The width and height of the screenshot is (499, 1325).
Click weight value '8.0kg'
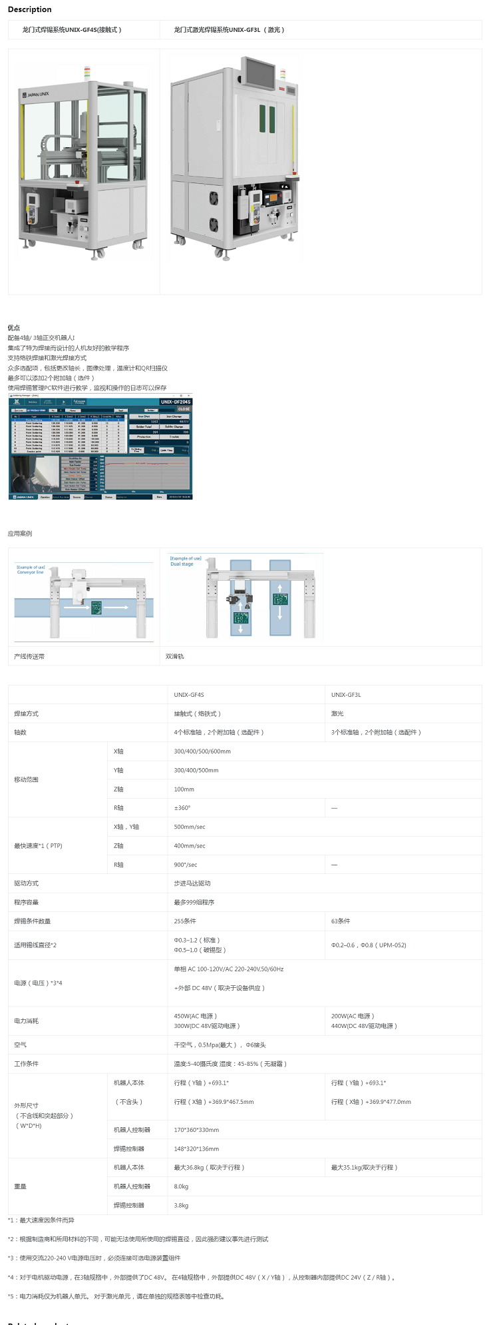181,1186
